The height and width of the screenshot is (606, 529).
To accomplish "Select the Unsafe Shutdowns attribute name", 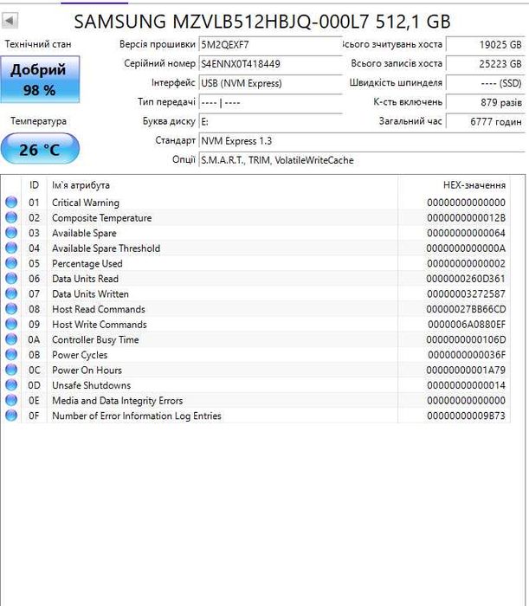I will point(92,385).
